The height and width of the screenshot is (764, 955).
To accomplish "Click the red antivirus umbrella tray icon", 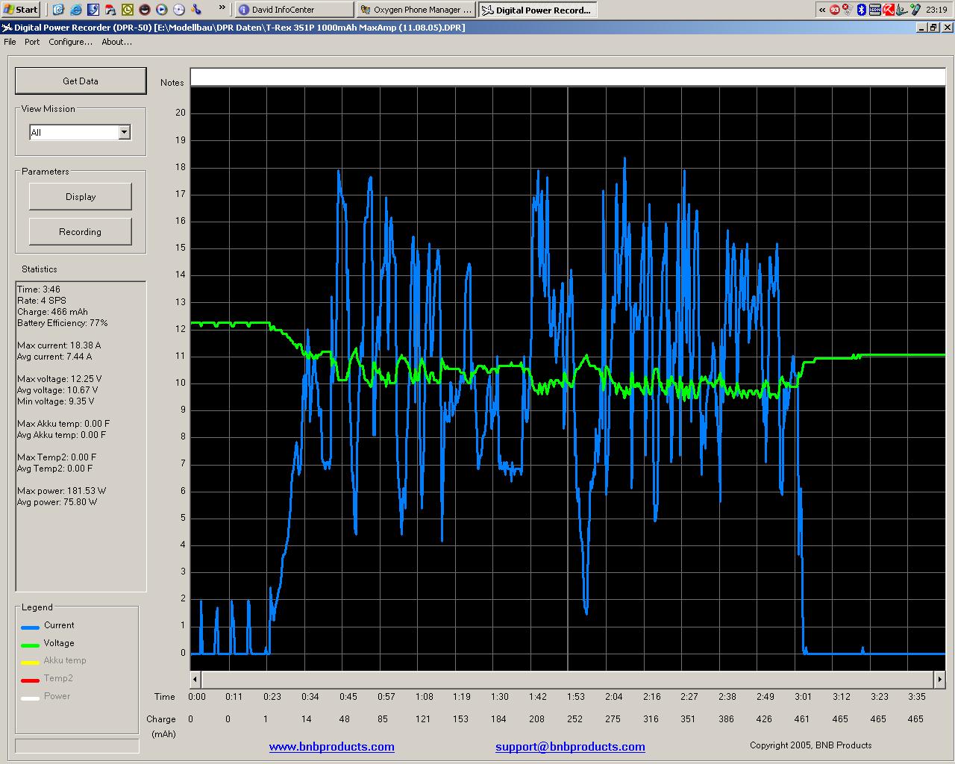I will (889, 10).
